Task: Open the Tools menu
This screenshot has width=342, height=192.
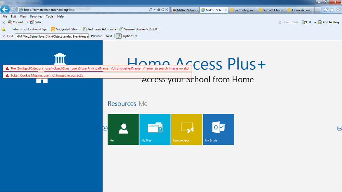Action: pos(50,16)
